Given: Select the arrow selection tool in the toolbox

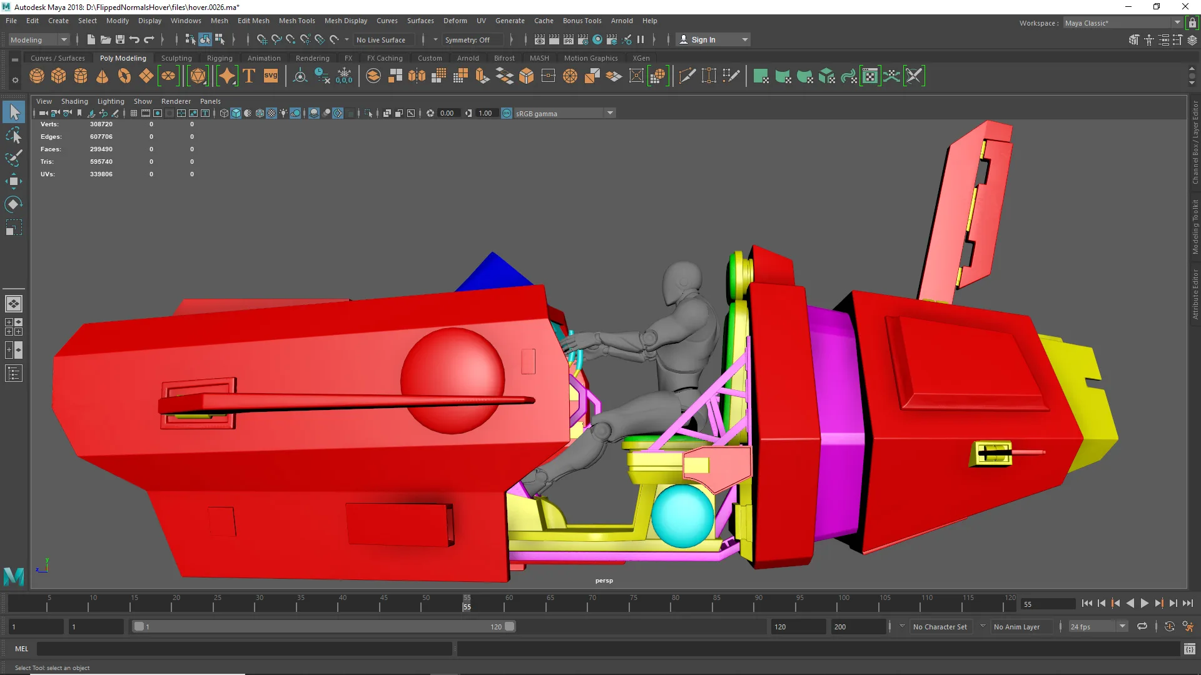Looking at the screenshot, I should pyautogui.click(x=14, y=111).
